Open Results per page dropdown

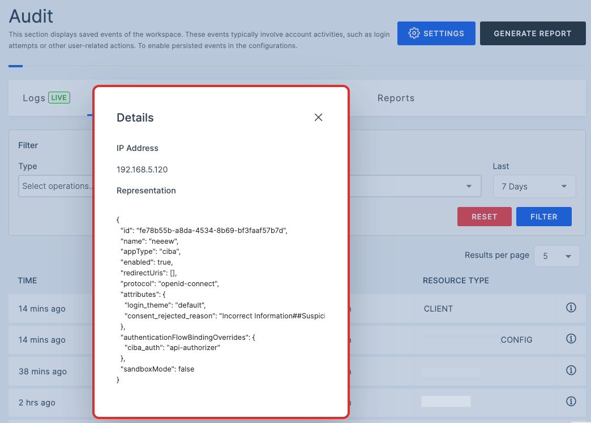click(x=557, y=256)
